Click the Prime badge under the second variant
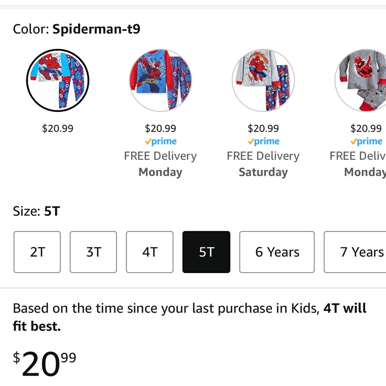 160,141
